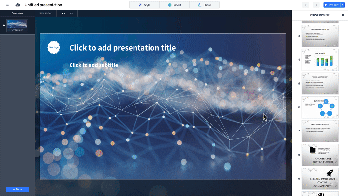348x196 pixels.
Task: Click the undo arrow icon
Action: coord(63,13)
